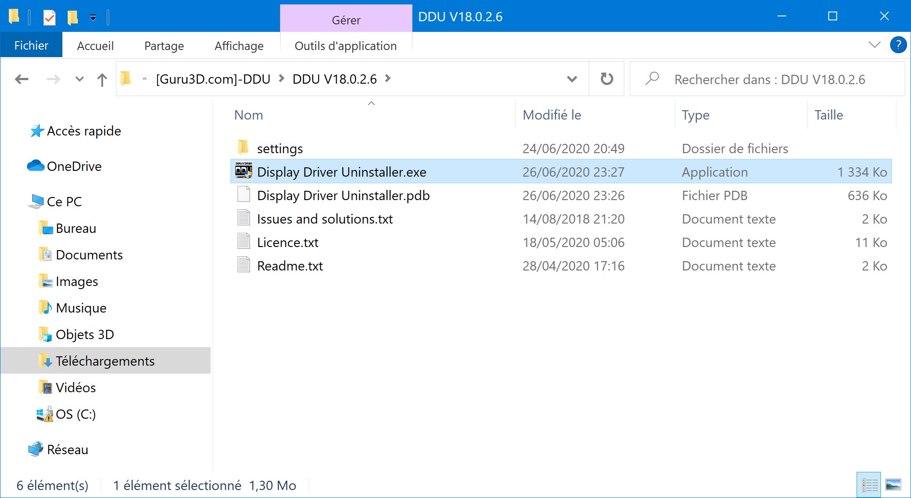The height and width of the screenshot is (498, 911).
Task: Expand the chevron after [Guru3D.com]-DDU breadcrumb
Action: pyautogui.click(x=281, y=79)
